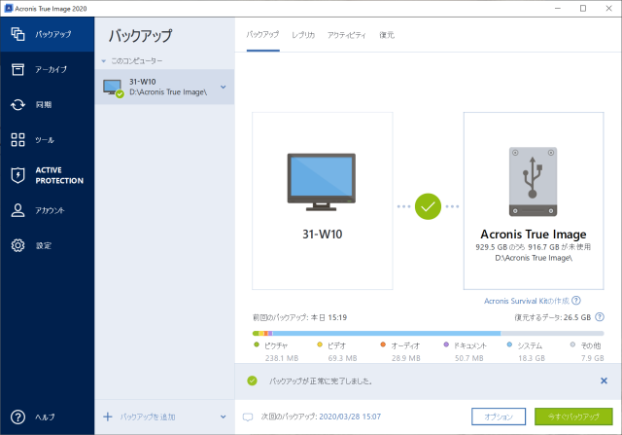Screen dimensions: 622x435
Task: Open help icon beside Acronis Survival Kit
Action: click(576, 301)
